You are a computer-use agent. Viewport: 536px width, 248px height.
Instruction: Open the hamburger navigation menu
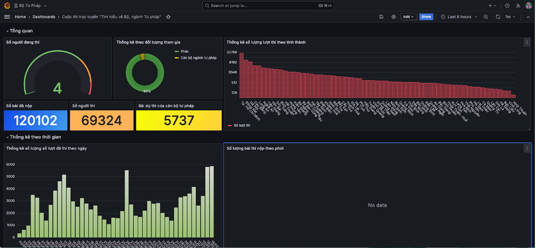pos(7,17)
